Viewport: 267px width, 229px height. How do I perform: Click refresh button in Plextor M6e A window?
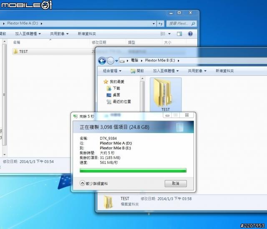coord(160,24)
